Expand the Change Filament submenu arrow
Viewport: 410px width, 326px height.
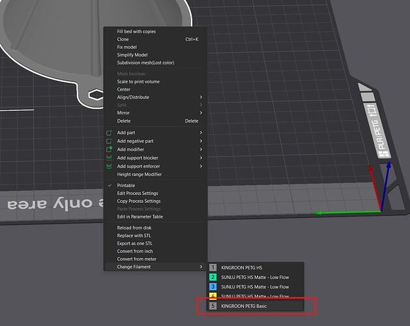[201, 267]
